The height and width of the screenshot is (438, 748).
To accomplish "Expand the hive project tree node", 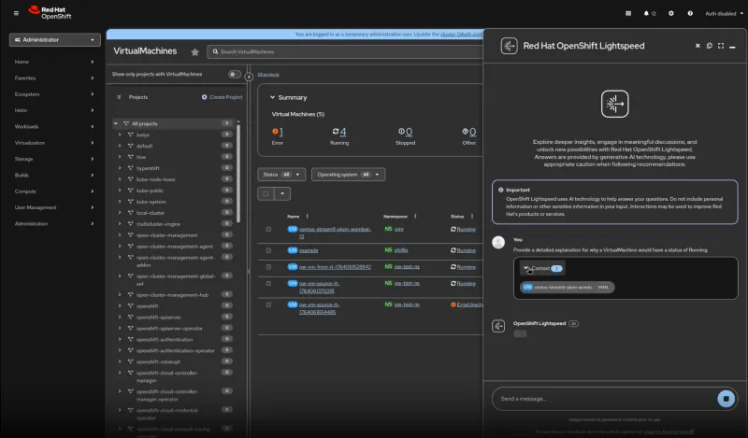I will pos(120,157).
